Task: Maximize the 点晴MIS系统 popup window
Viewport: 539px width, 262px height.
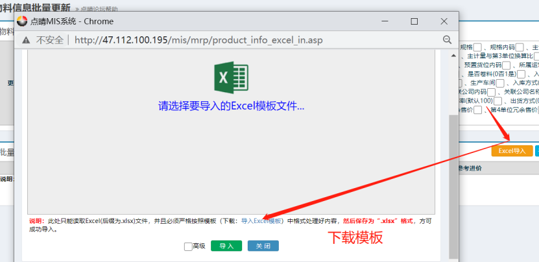Action: (414, 21)
